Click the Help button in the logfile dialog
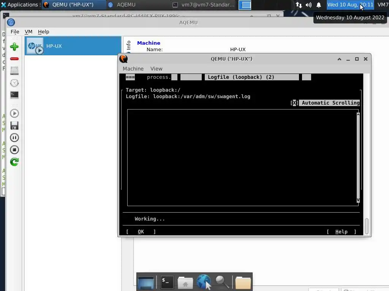The image size is (389, 291). pos(342,232)
